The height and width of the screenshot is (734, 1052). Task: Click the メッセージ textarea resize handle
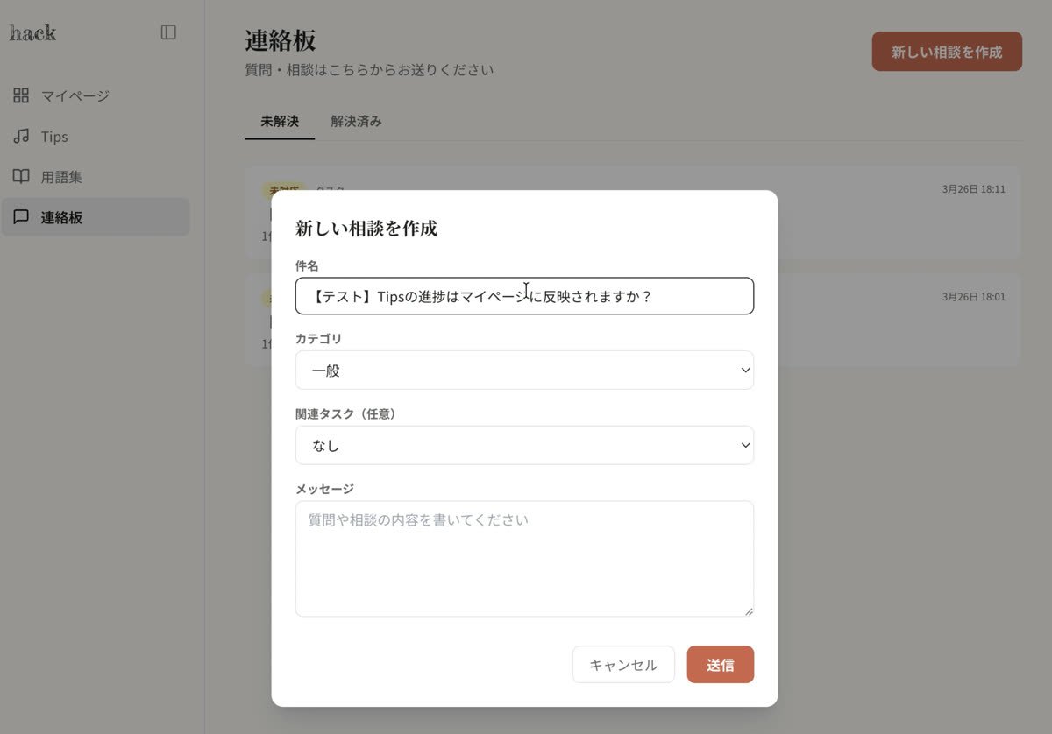coord(748,611)
